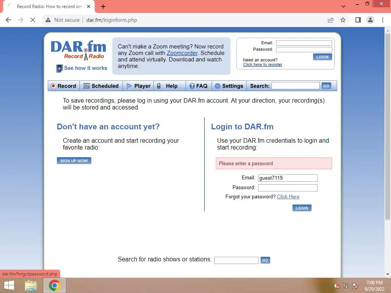
Task: Click the red Record dot icon
Action: [53, 86]
